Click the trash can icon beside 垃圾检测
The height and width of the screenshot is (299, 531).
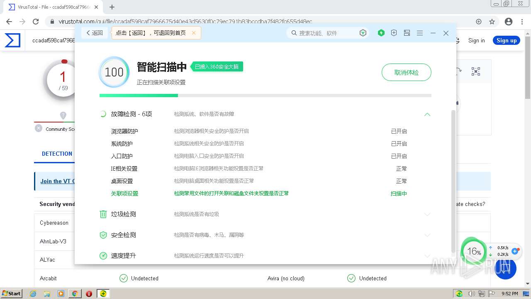coord(103,214)
